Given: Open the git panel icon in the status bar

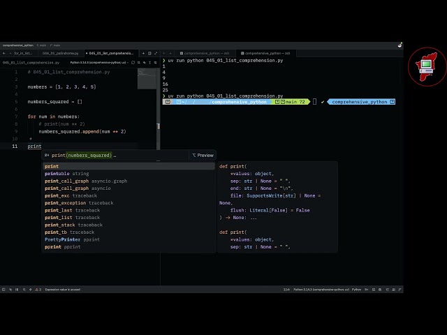Looking at the screenshot, I should click(x=10, y=290).
